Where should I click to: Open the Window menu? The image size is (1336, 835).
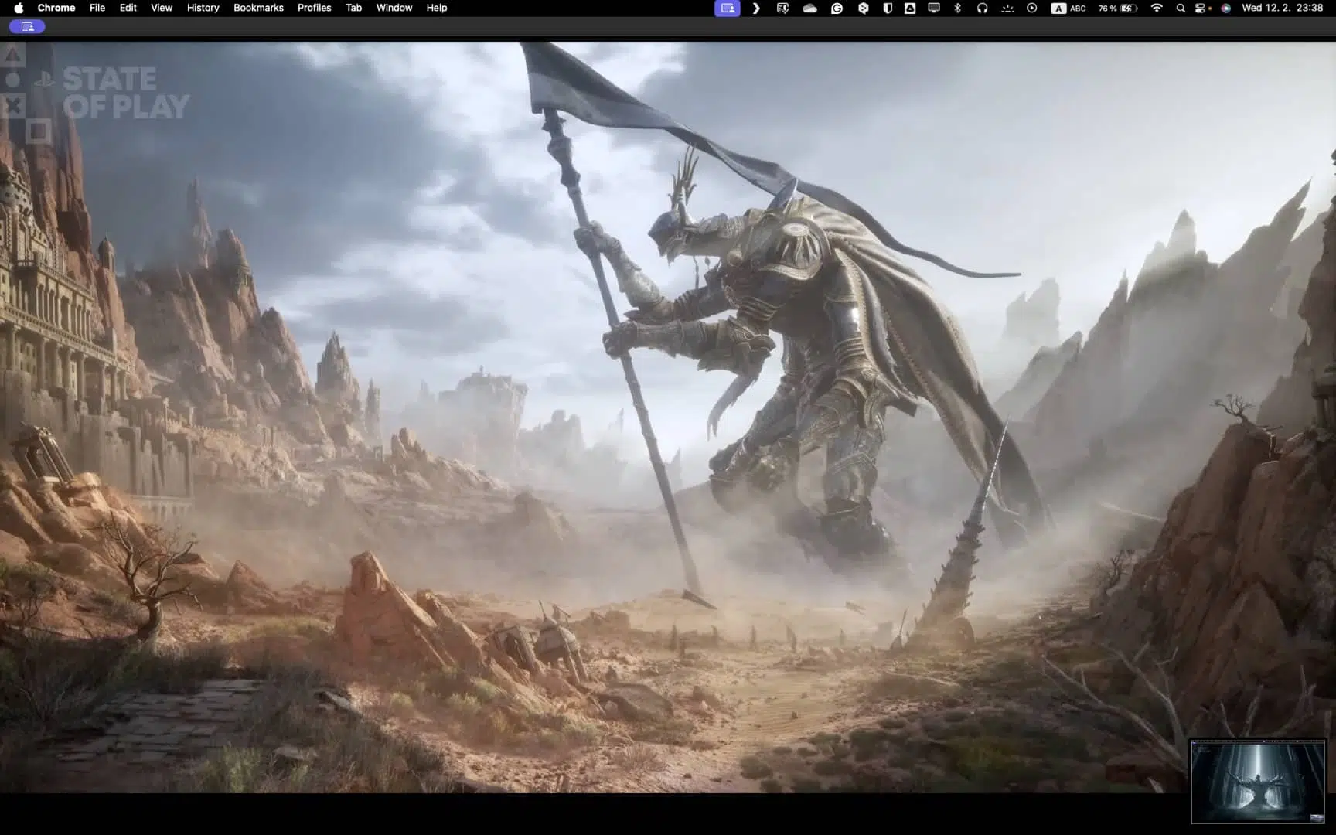point(394,8)
